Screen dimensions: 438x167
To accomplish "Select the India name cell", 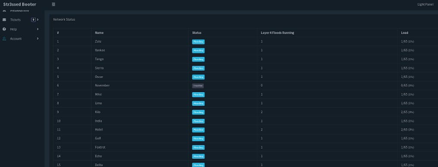I will coord(98,121).
